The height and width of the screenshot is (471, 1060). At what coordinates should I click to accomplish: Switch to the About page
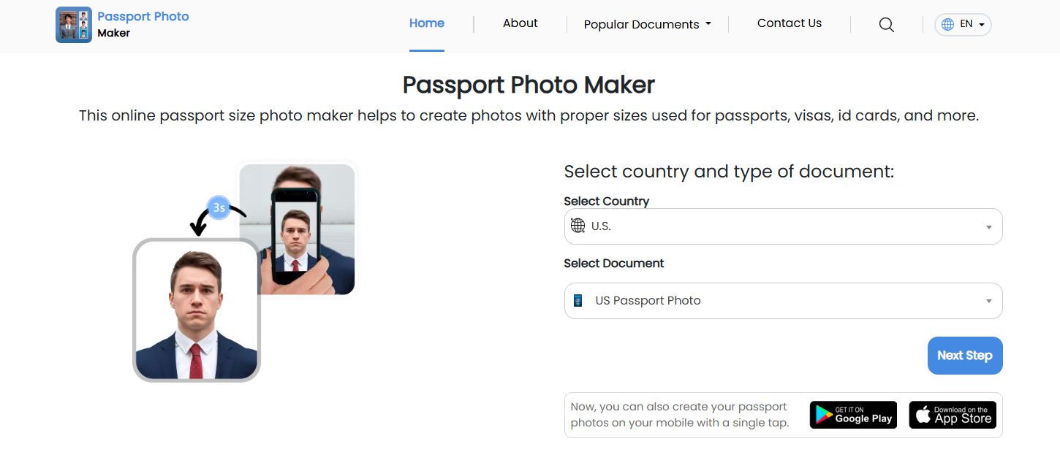(520, 23)
